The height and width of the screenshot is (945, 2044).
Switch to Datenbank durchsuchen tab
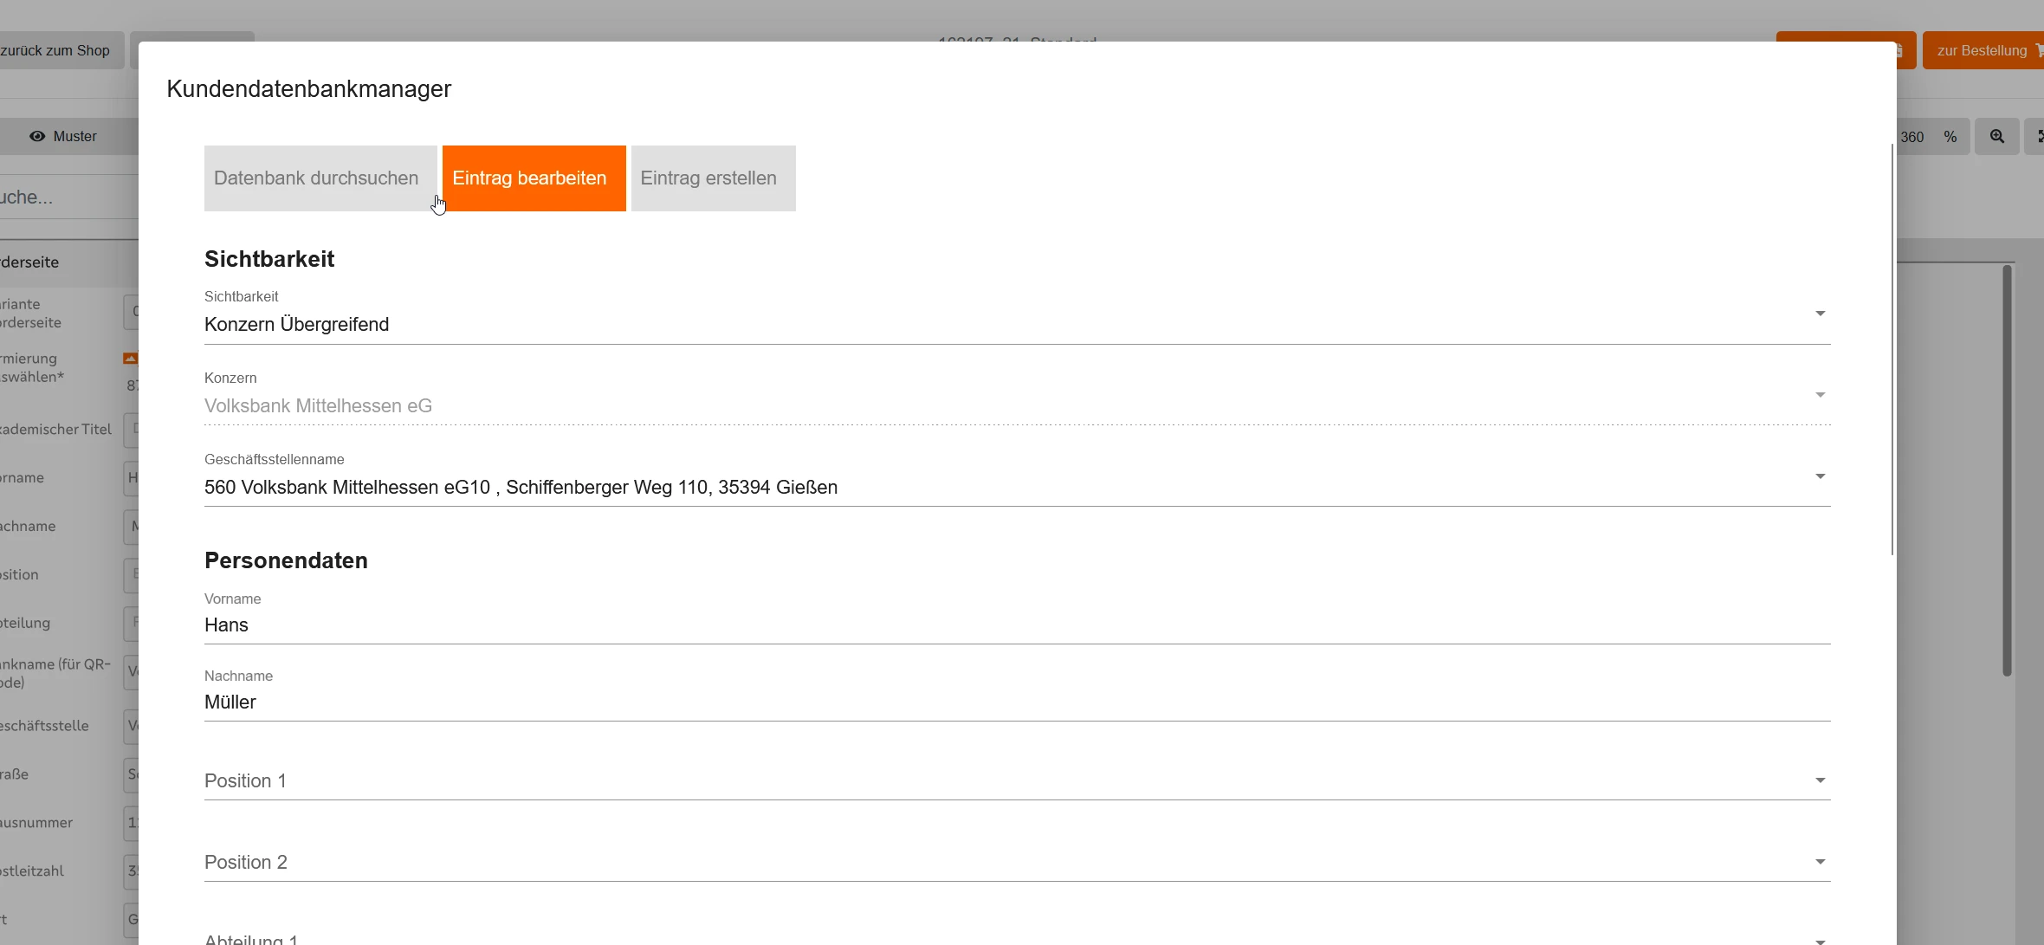coord(316,178)
